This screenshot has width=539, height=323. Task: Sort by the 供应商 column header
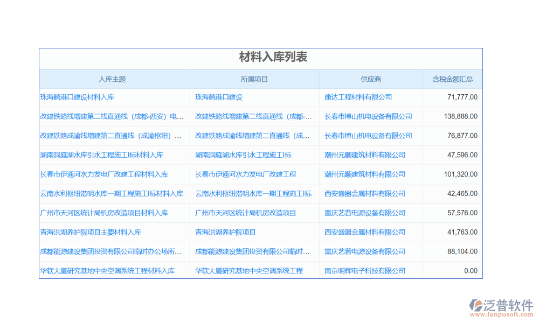371,79
